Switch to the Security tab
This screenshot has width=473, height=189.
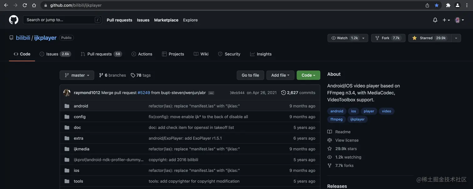click(229, 54)
